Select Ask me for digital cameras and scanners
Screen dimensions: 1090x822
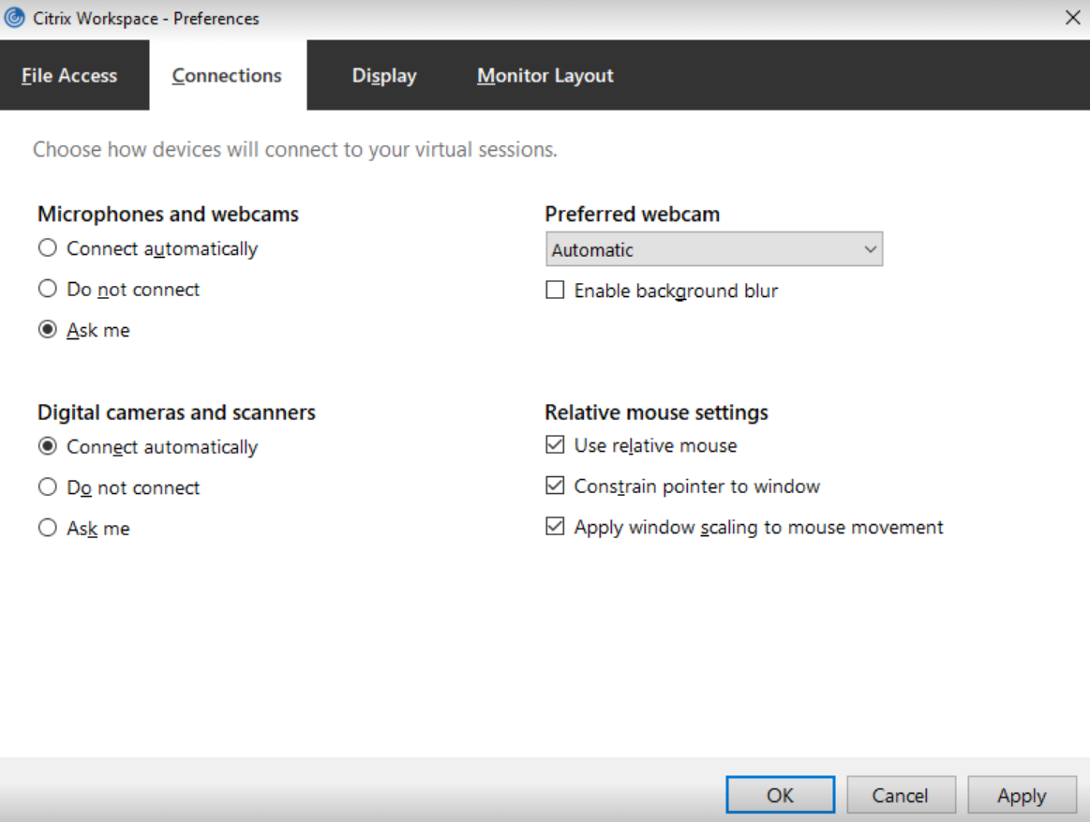[48, 529]
